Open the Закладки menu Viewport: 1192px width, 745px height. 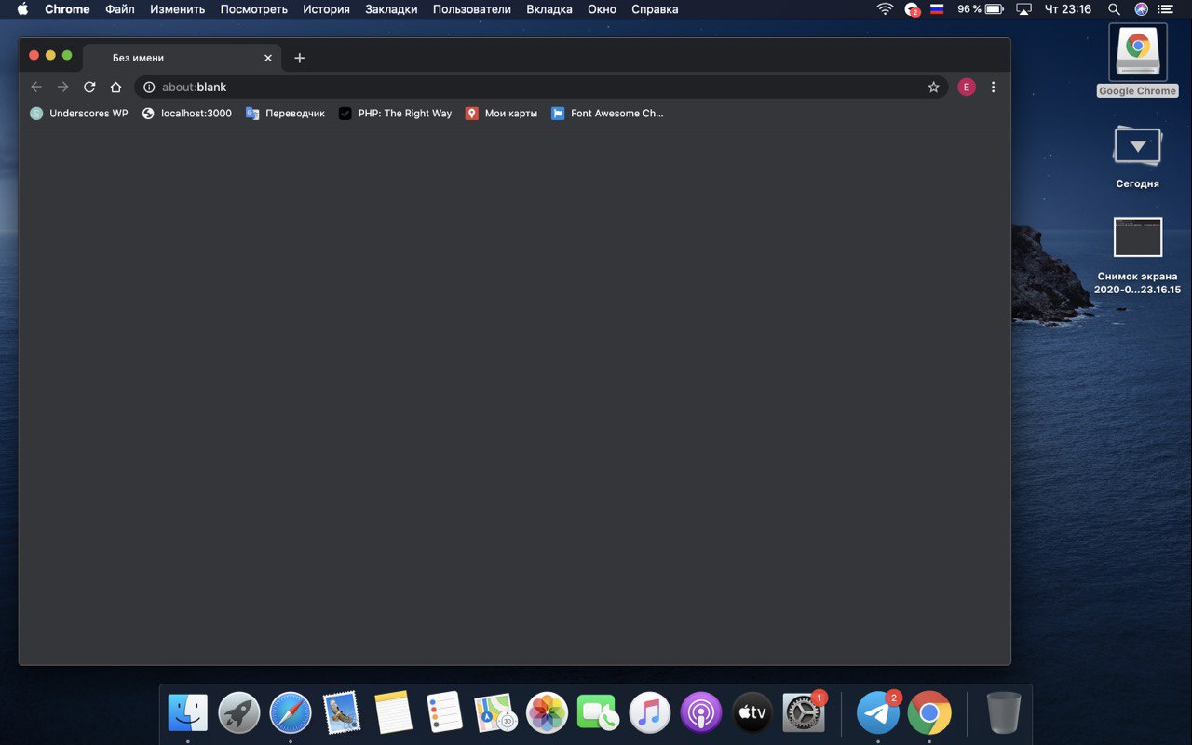coord(391,9)
